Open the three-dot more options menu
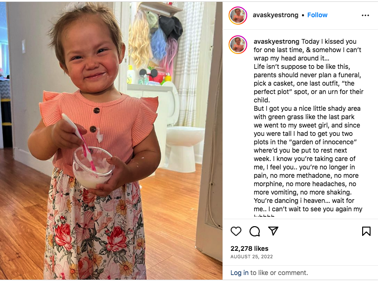 click(365, 15)
